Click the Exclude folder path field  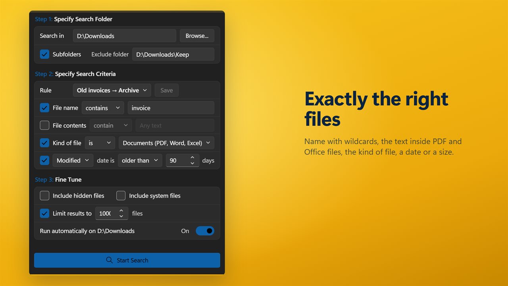pos(173,54)
